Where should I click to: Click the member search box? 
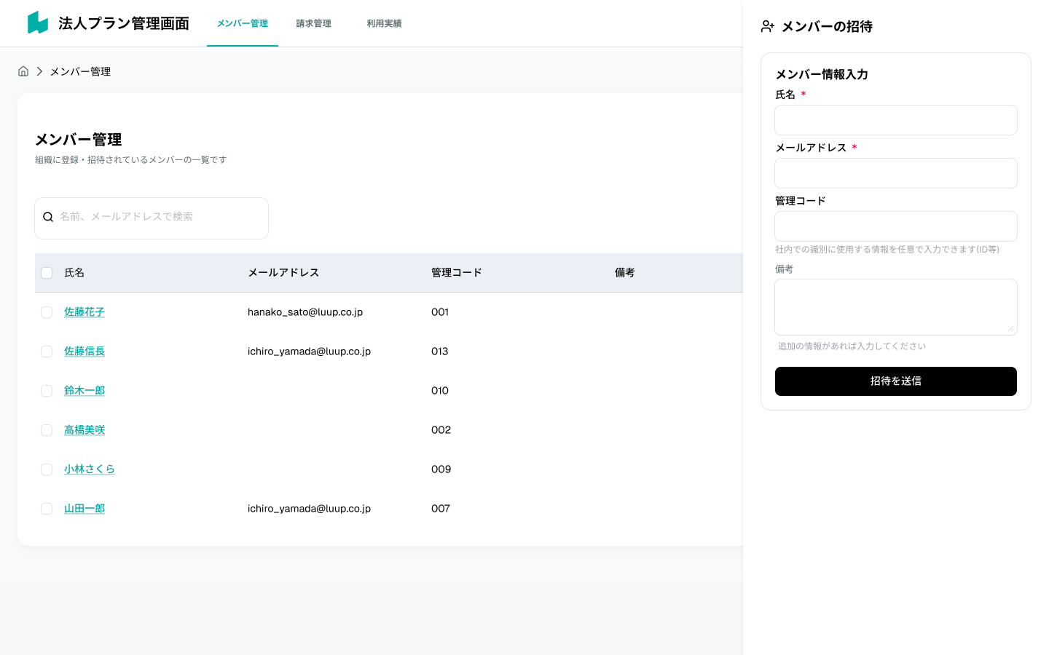[151, 218]
